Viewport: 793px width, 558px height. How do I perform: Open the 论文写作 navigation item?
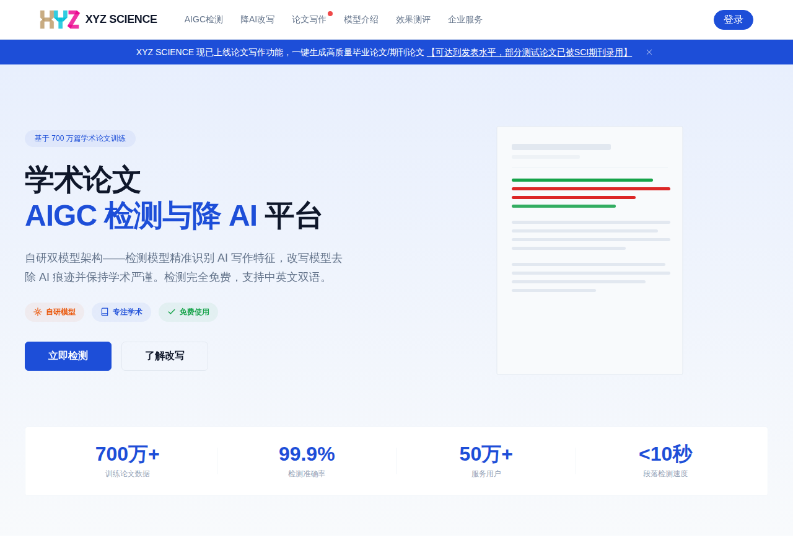(x=309, y=19)
